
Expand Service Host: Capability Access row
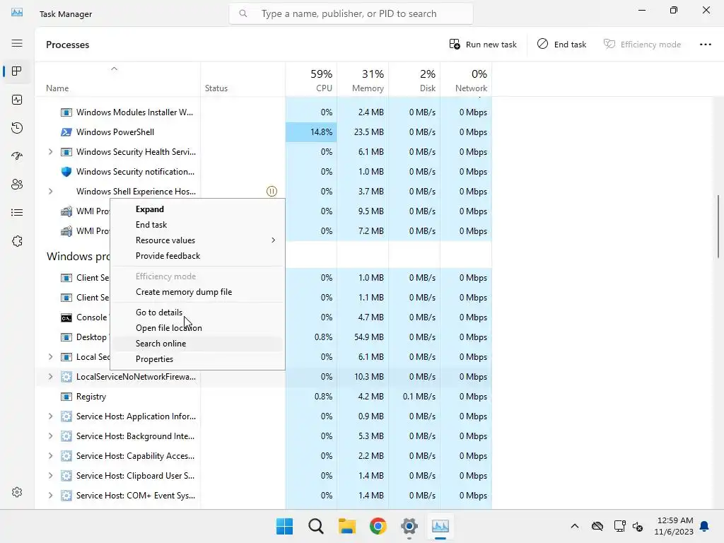50,456
